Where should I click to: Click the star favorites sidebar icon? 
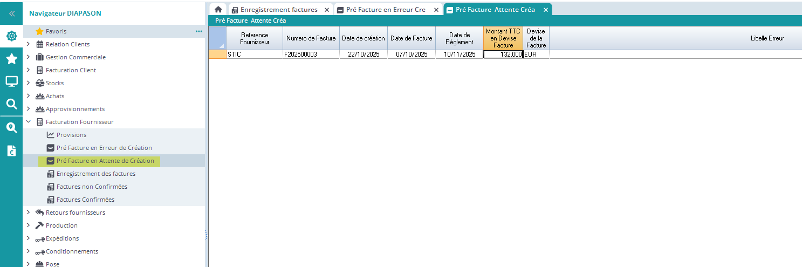click(x=11, y=59)
